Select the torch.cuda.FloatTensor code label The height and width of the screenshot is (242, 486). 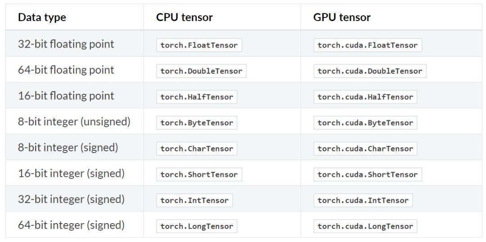367,45
